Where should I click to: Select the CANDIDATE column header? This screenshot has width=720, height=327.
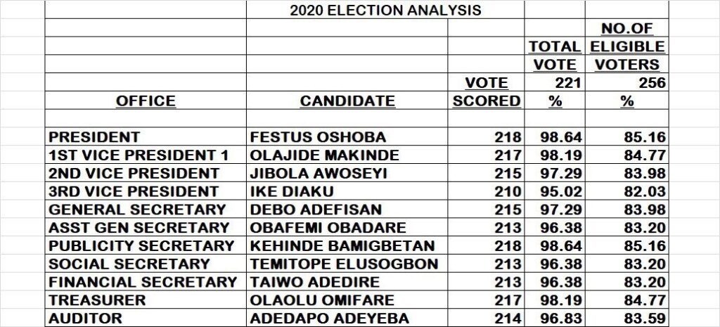347,101
